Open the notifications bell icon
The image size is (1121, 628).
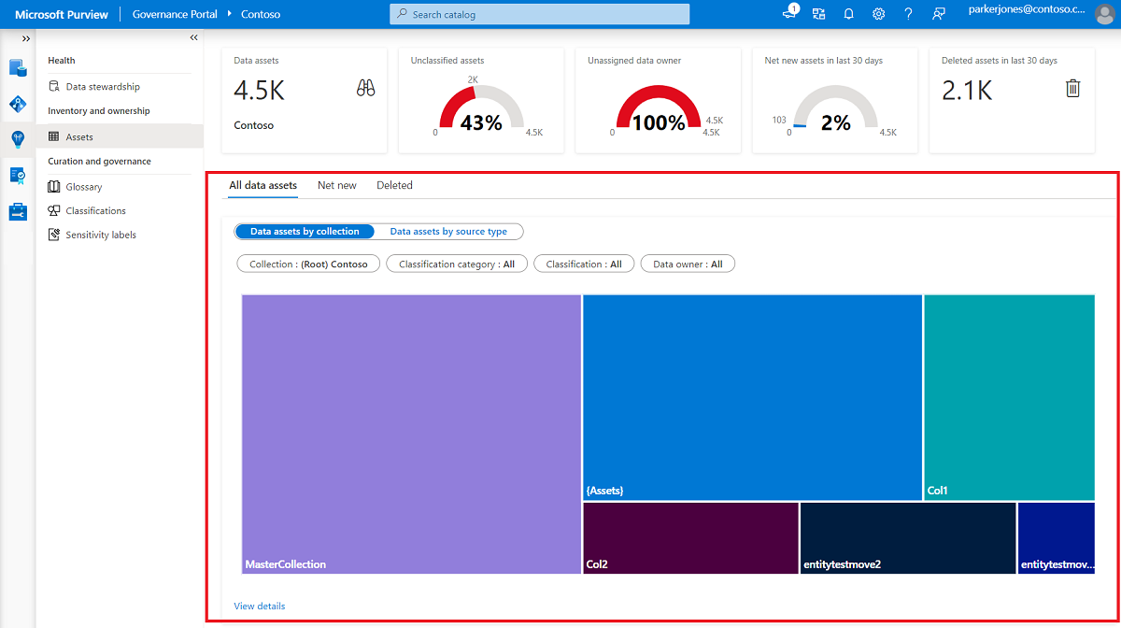click(848, 14)
